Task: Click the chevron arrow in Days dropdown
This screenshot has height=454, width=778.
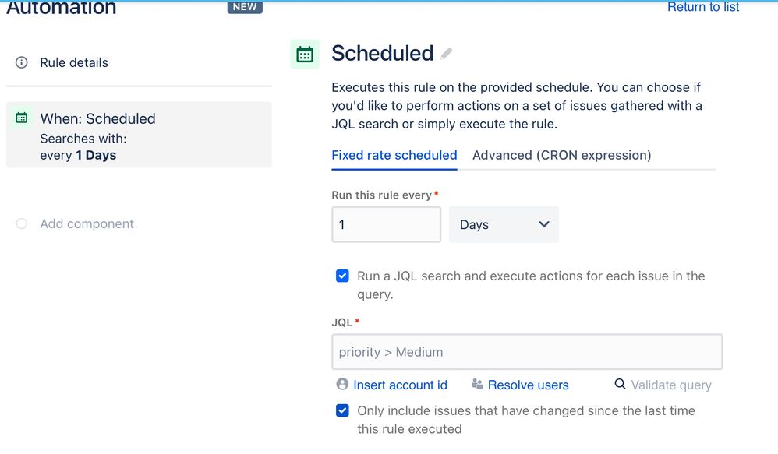Action: click(x=544, y=224)
